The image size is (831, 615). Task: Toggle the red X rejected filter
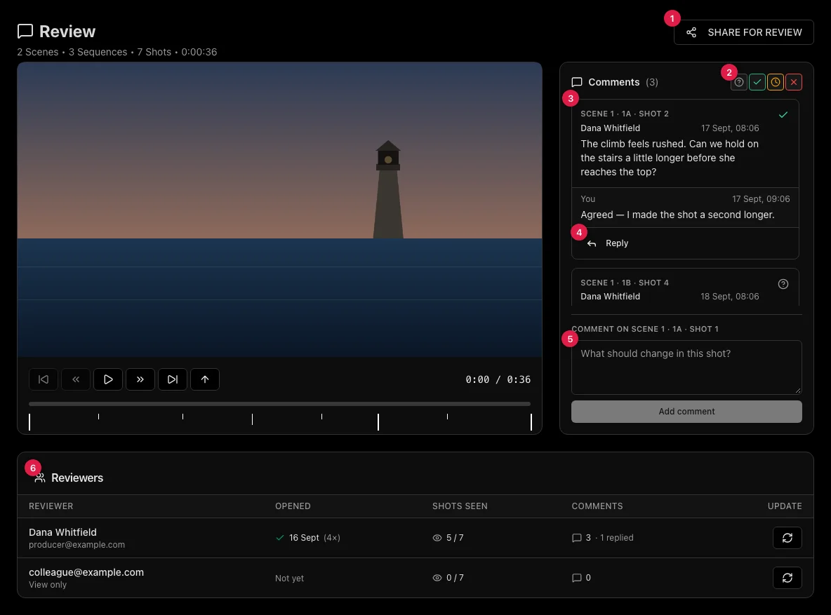tap(793, 82)
